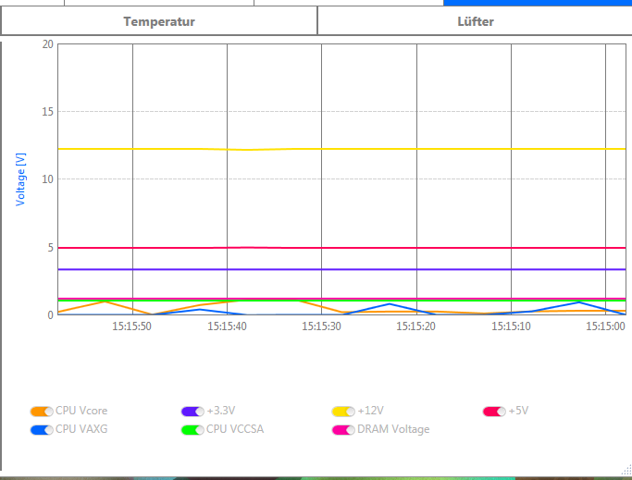Viewport: 632px width, 480px height.
Task: Click the 20 value on voltage axis
Action: click(x=48, y=44)
